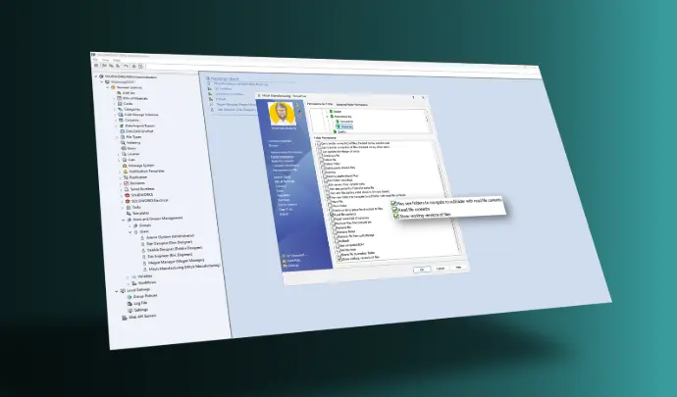Open the Message System icon
The height and width of the screenshot is (397, 677).
pos(125,166)
